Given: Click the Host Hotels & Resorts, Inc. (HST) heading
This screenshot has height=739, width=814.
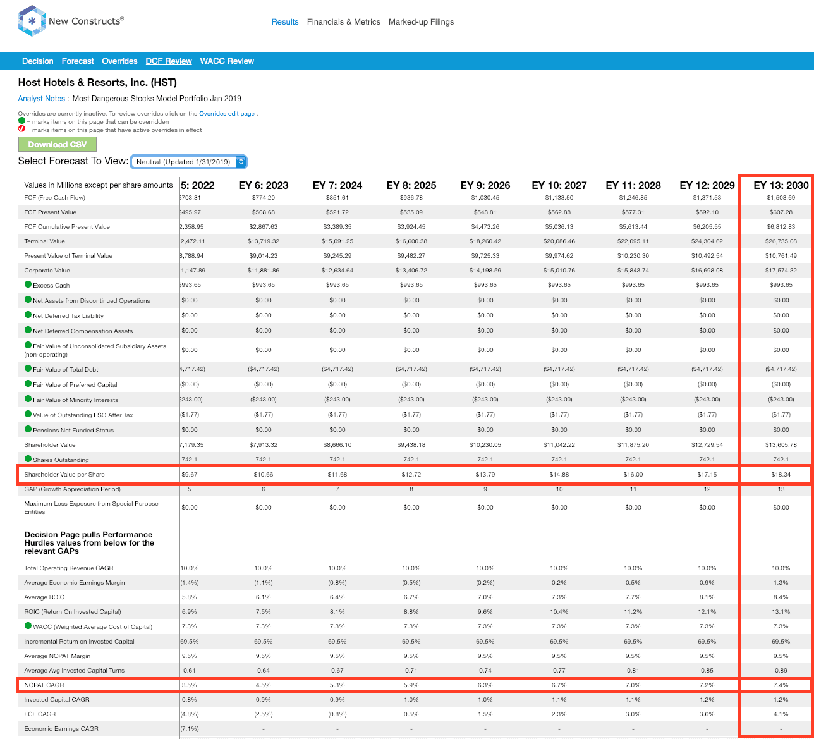Looking at the screenshot, I should [x=97, y=83].
